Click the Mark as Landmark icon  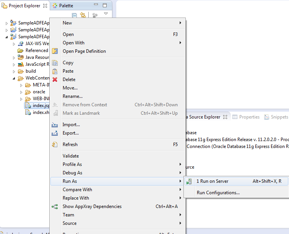point(55,113)
